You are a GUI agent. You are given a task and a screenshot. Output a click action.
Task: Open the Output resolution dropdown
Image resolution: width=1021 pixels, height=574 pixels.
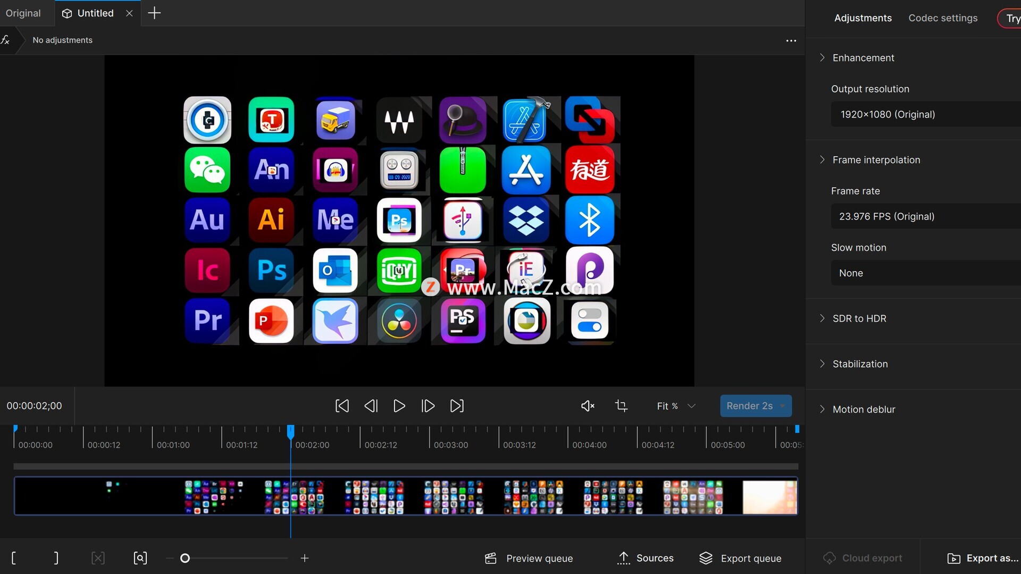tap(925, 114)
